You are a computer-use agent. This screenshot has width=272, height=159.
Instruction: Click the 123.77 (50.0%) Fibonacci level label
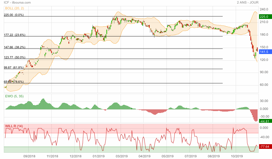(15, 58)
